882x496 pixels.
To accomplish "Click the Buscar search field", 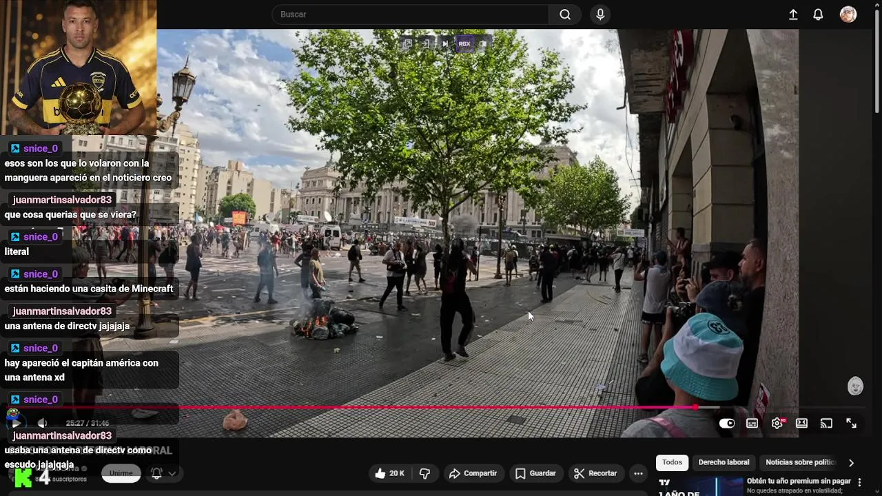I will tap(410, 14).
